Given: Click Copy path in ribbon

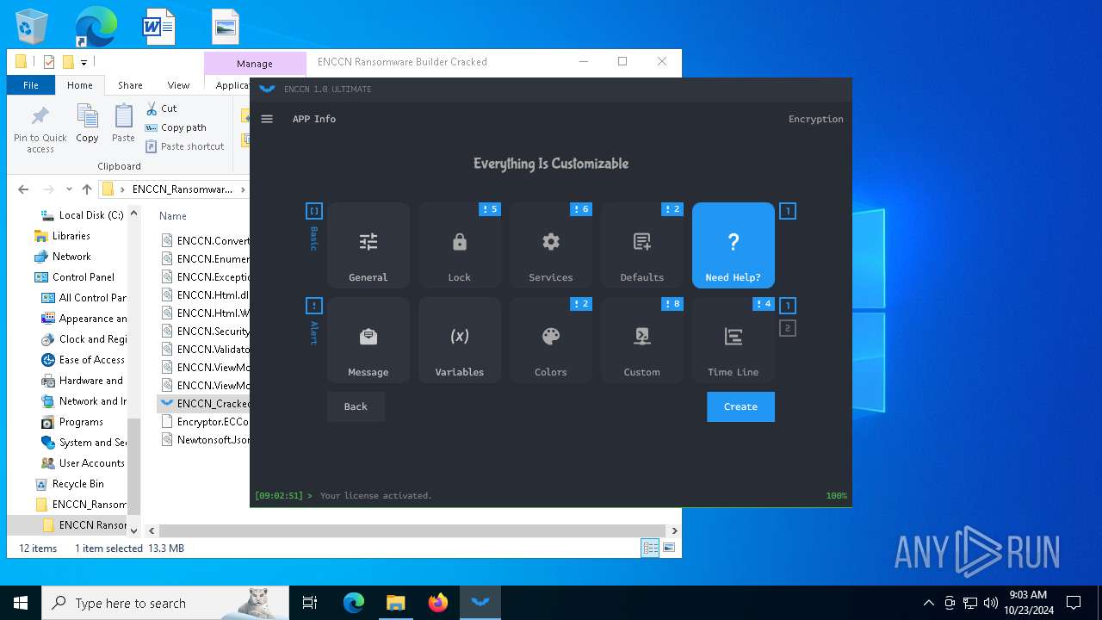Looking at the screenshot, I should pyautogui.click(x=176, y=127).
